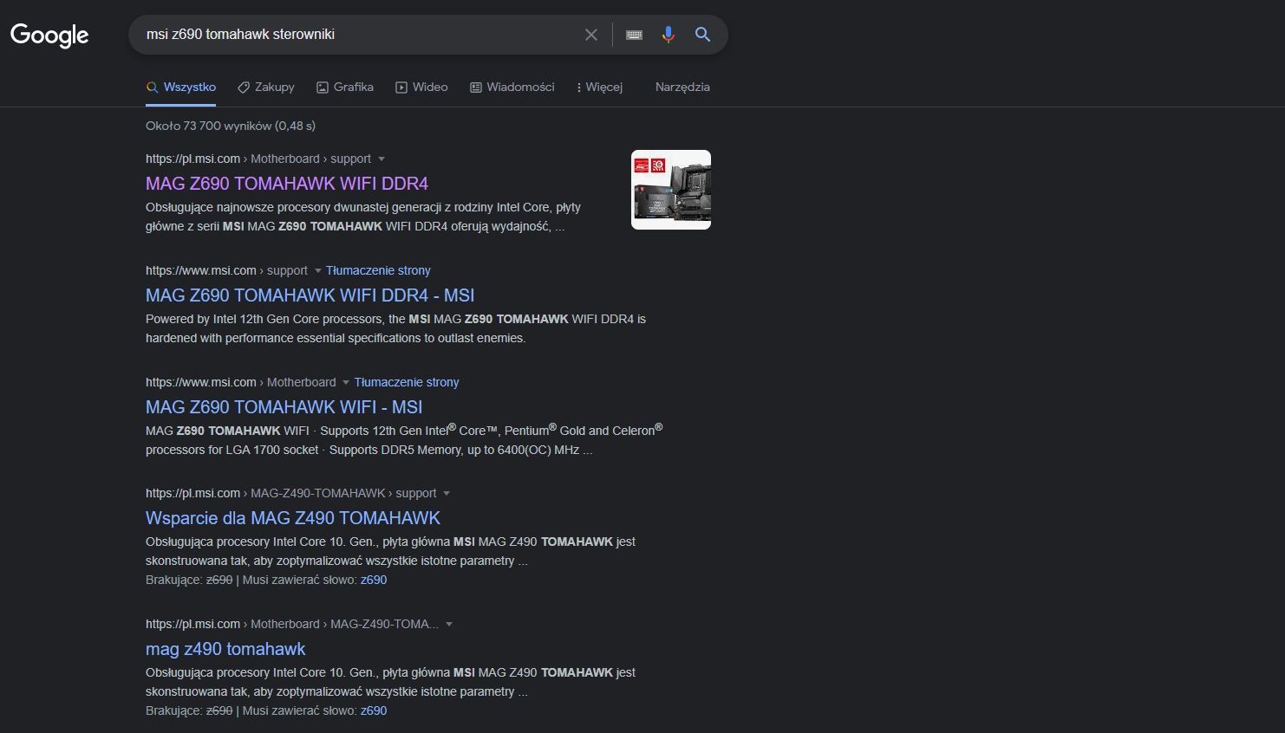Click the pl.msi.com › MAG-Z490-TOMAHAWK › support URL
The width and height of the screenshot is (1285, 733).
(x=291, y=493)
